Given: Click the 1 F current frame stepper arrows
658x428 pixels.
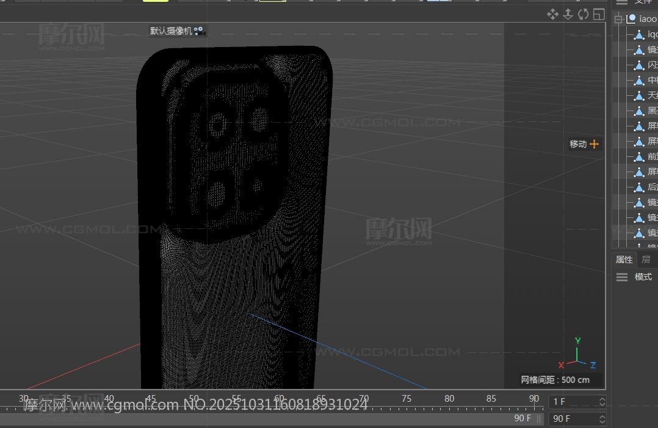Looking at the screenshot, I should pos(602,402).
